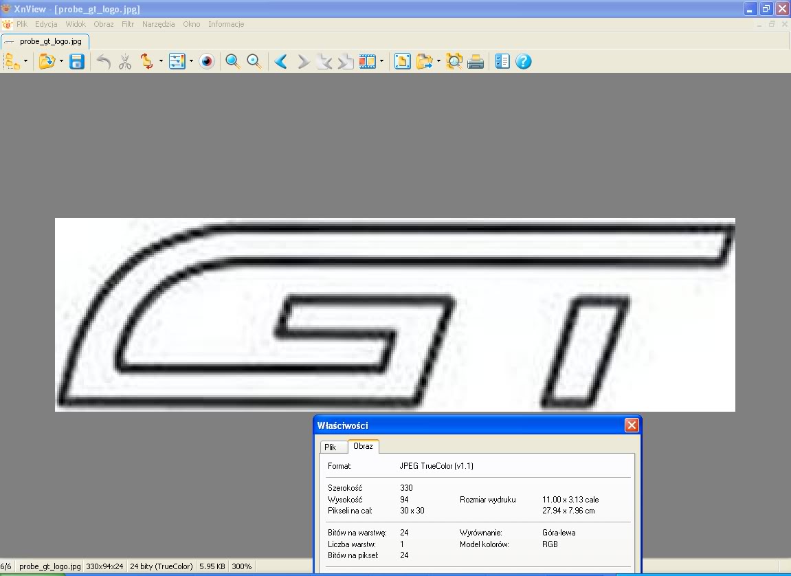Click the Print icon
791x576 pixels.
(476, 62)
